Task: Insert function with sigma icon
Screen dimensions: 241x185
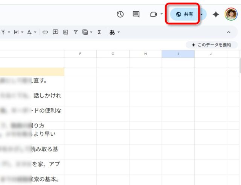Action: coord(99,32)
